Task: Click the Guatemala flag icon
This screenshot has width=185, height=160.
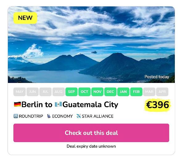Action: pyautogui.click(x=58, y=104)
